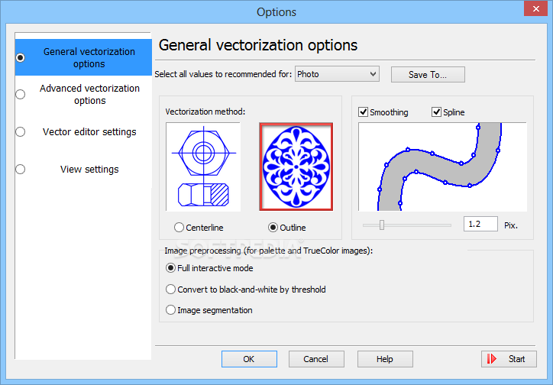The image size is (553, 385).
Task: Click the spline curve preview image
Action: point(442,167)
